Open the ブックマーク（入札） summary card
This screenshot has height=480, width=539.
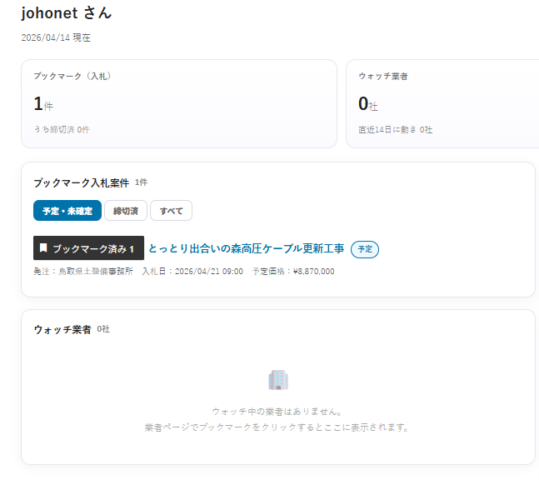point(179,102)
